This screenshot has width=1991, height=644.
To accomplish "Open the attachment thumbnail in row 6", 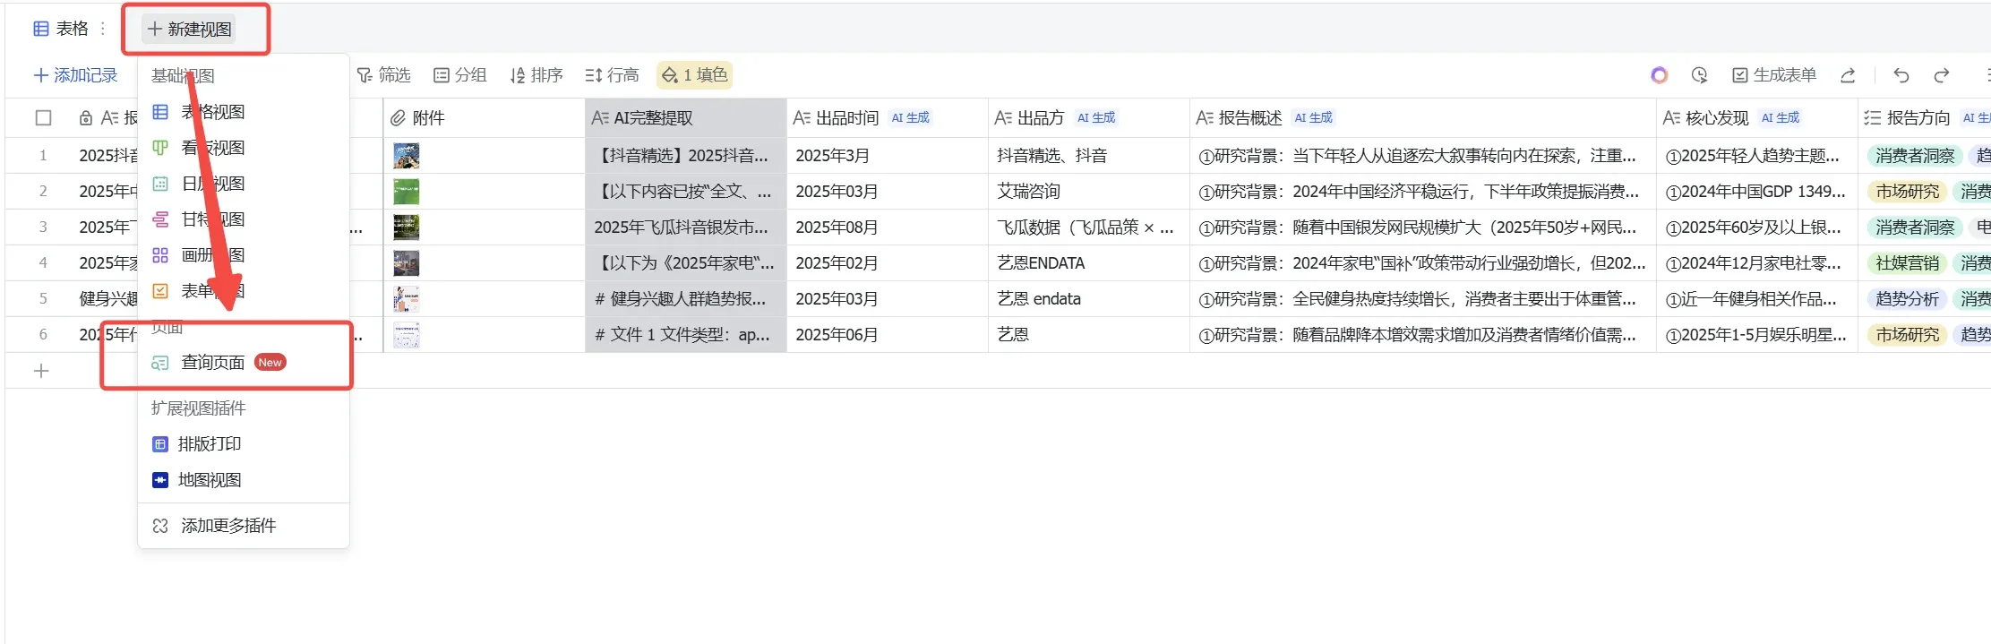I will (x=407, y=335).
